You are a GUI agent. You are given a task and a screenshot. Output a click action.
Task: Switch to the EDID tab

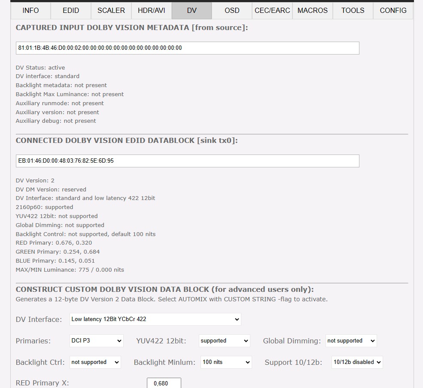pyautogui.click(x=71, y=11)
